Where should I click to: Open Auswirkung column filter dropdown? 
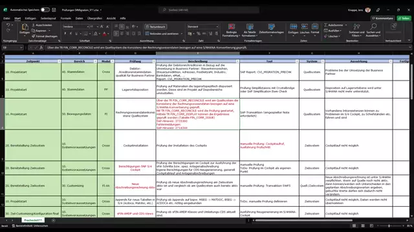[391, 61]
